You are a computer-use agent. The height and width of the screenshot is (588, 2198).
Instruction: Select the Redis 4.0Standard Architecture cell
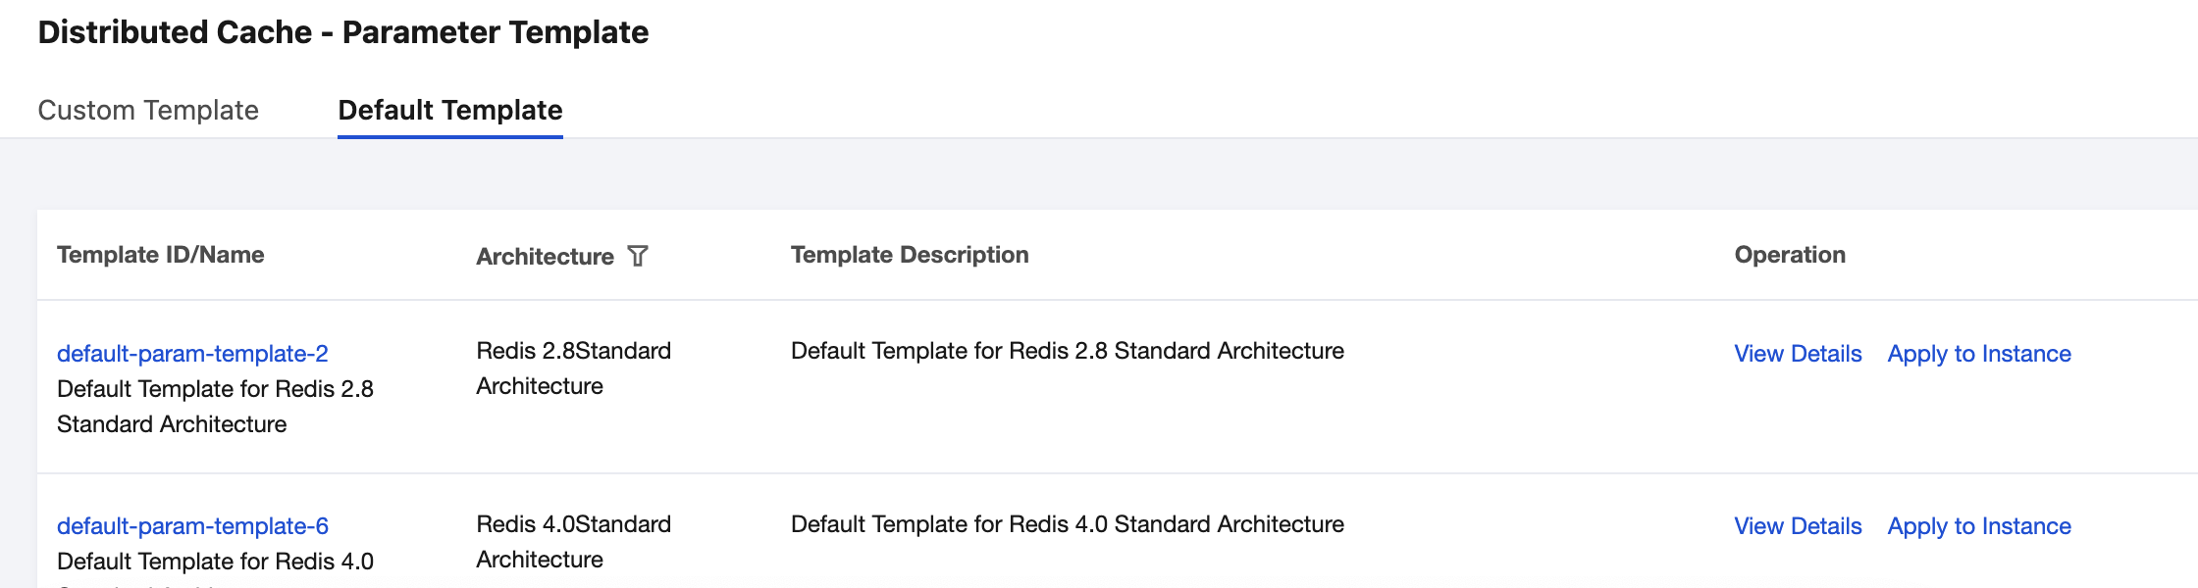(573, 542)
